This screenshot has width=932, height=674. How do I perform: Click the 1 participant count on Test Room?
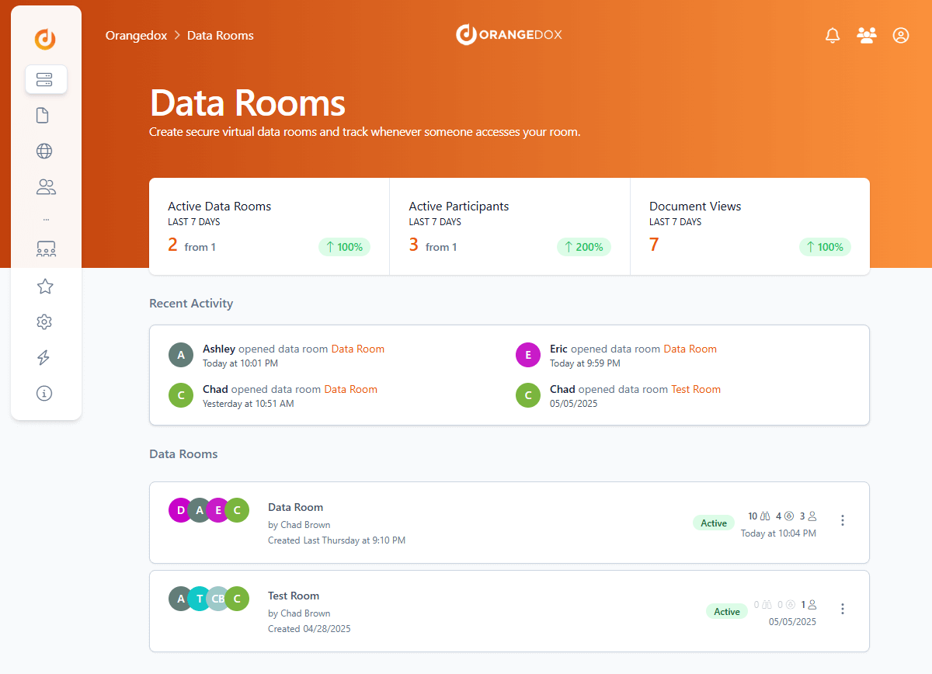tap(809, 604)
